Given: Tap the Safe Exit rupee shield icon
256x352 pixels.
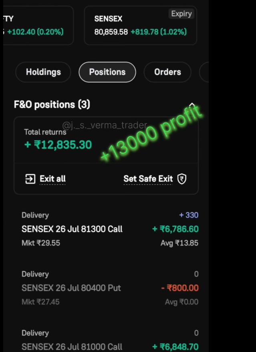Looking at the screenshot, I should pos(182,179).
